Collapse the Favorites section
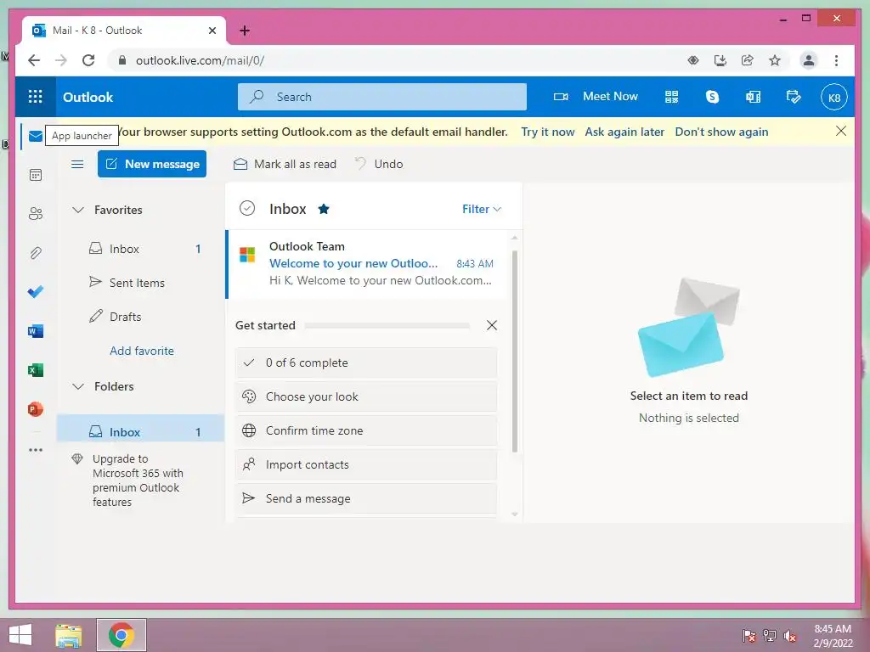 point(78,211)
